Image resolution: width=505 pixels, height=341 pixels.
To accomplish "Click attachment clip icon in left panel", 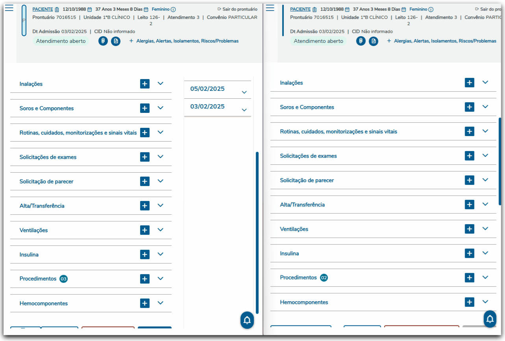I will coord(103,41).
